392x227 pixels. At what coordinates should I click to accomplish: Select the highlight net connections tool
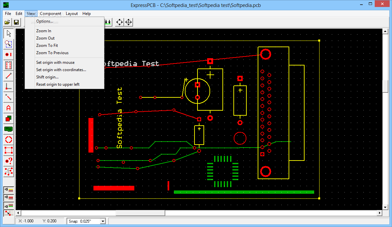click(x=9, y=171)
